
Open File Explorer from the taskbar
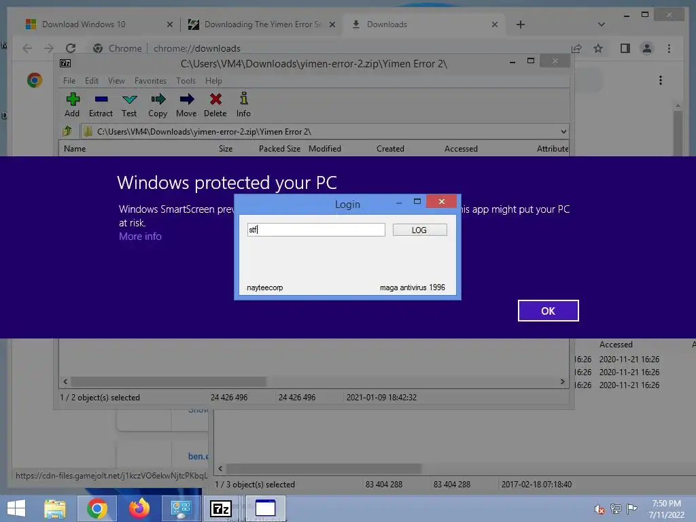tap(55, 508)
